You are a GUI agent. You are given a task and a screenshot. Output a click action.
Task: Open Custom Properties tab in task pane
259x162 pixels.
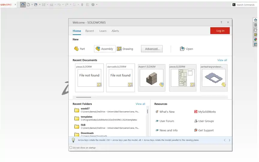(255, 45)
